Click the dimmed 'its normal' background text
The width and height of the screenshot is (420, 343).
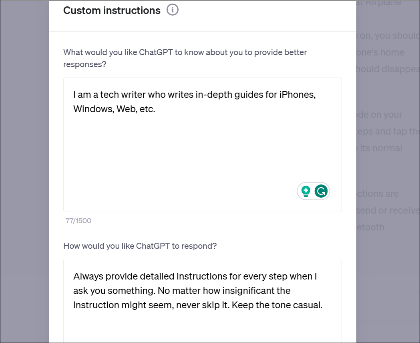point(381,148)
